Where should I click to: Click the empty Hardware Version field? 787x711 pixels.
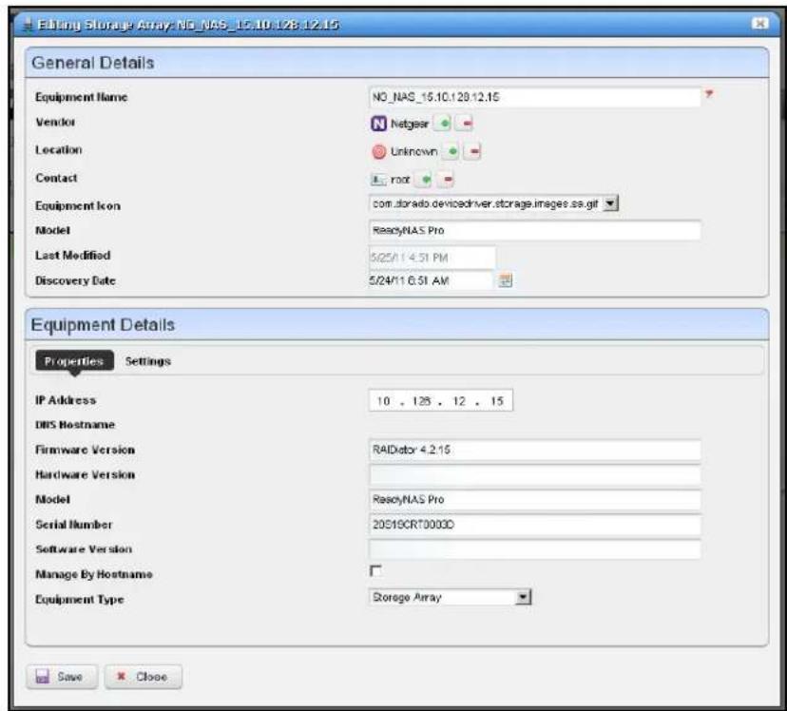534,474
